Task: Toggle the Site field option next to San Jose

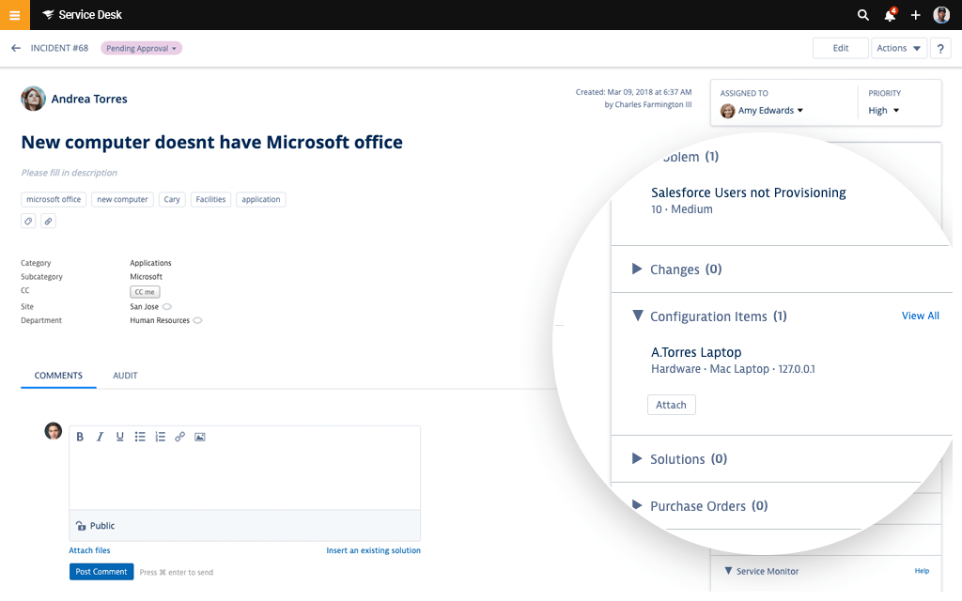Action: (x=166, y=306)
